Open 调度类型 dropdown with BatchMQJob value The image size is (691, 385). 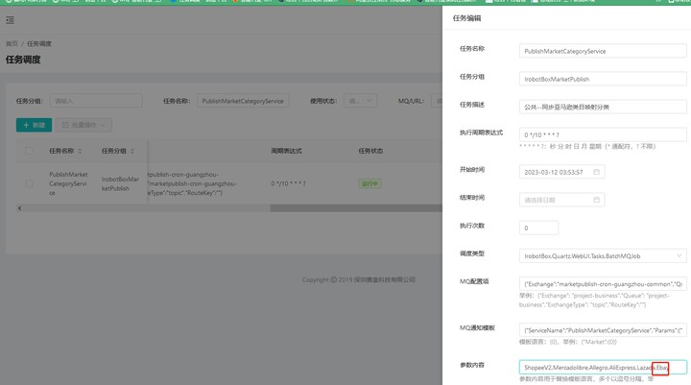[603, 255]
